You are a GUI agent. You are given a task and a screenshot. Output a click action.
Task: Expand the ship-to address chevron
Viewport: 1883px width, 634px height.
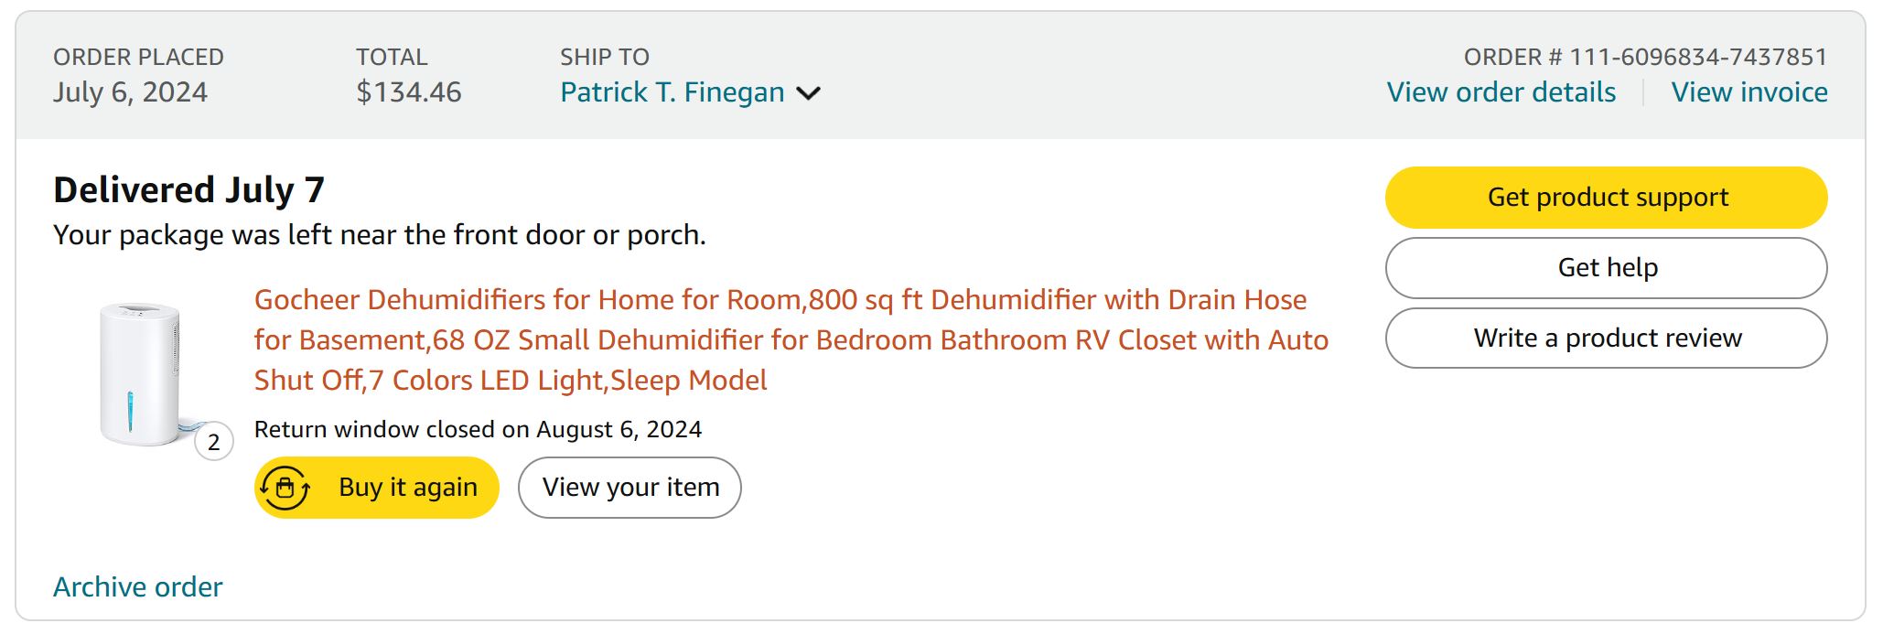tap(808, 93)
